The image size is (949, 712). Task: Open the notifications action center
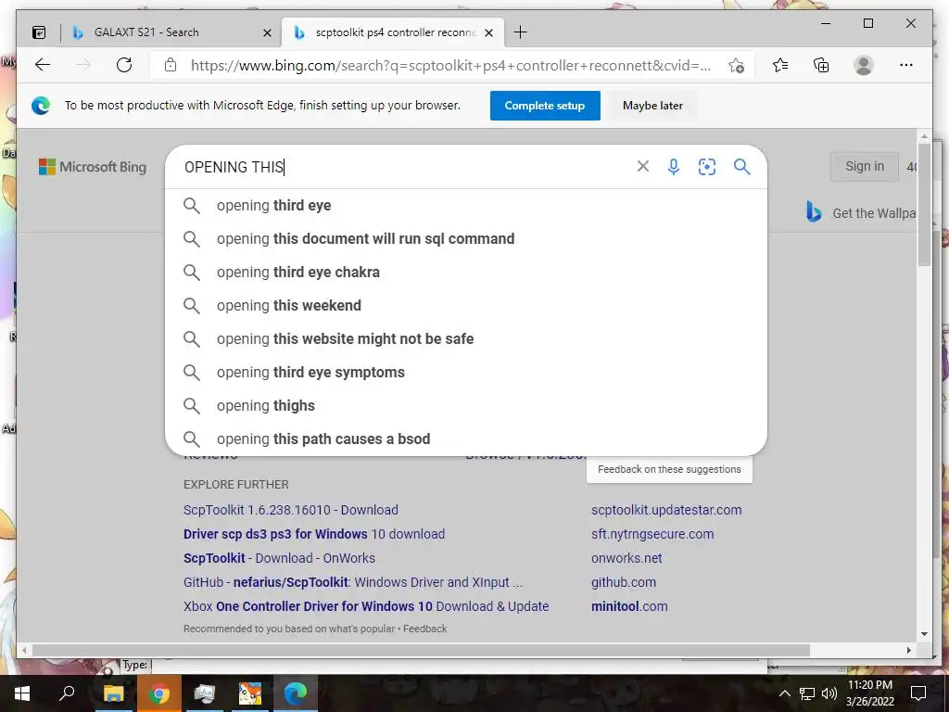pos(918,693)
